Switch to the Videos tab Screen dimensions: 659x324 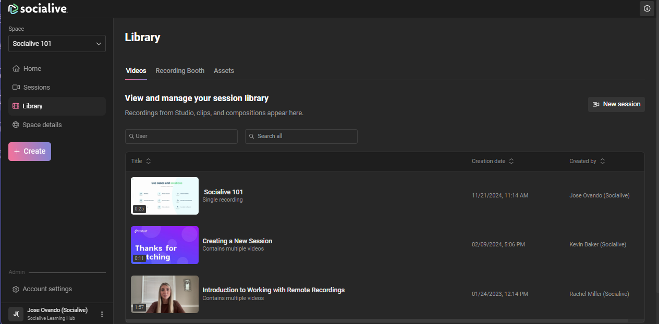[136, 71]
